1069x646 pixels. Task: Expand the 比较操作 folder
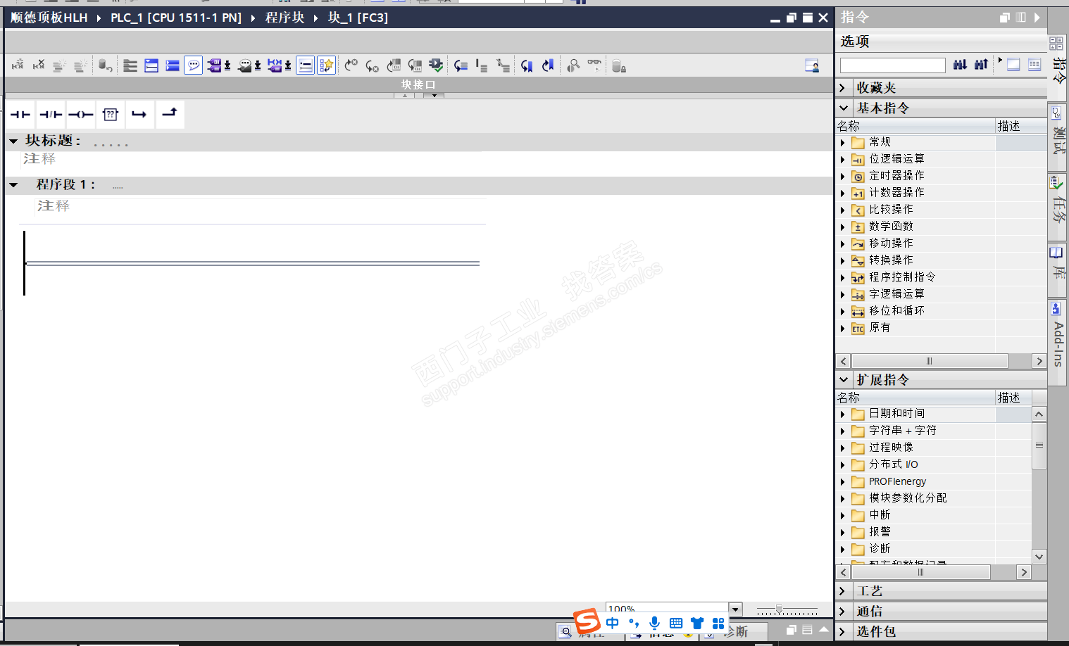pos(843,210)
